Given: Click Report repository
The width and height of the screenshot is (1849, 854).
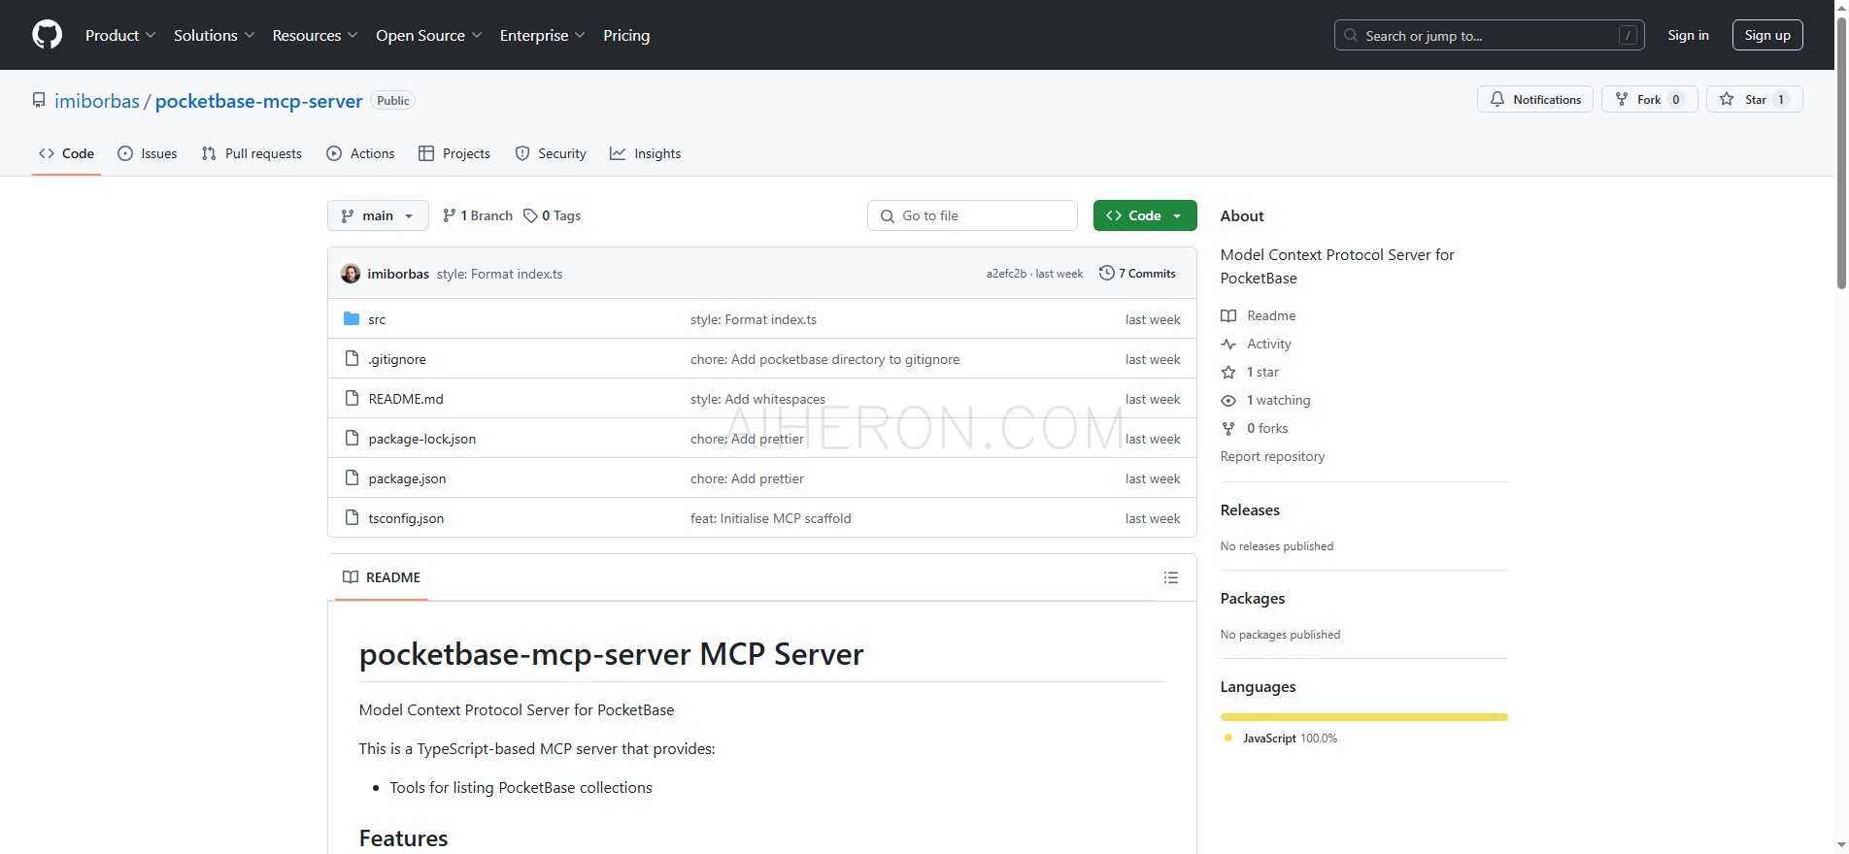Looking at the screenshot, I should [x=1272, y=456].
